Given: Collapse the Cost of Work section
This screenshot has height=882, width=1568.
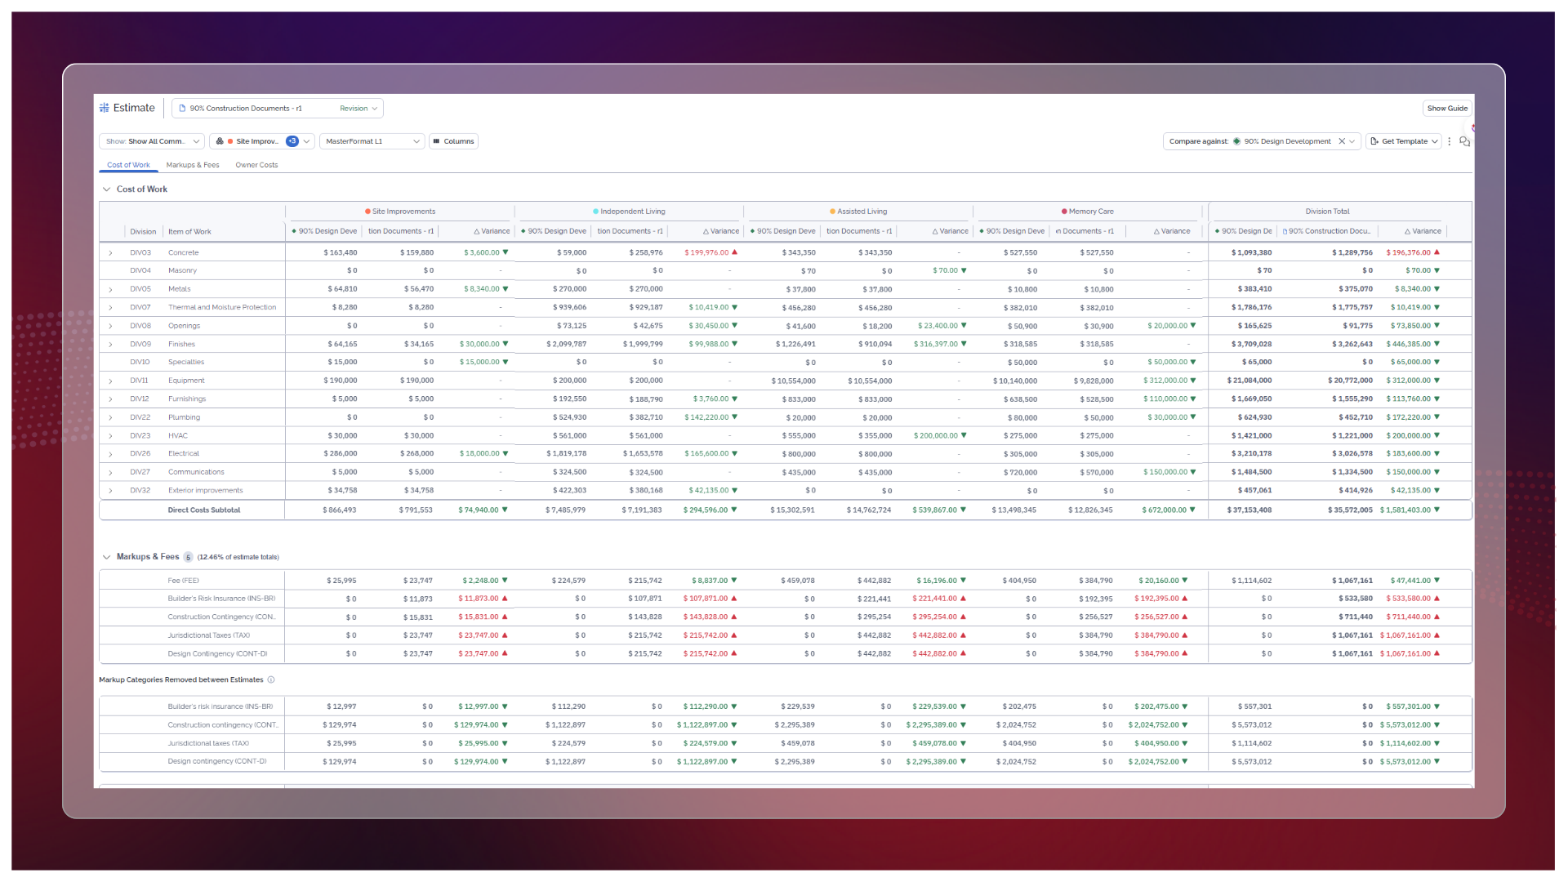Looking at the screenshot, I should 106,189.
